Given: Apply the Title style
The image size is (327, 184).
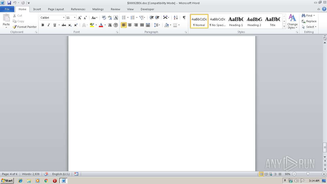Looking at the screenshot, I should click(x=273, y=21).
